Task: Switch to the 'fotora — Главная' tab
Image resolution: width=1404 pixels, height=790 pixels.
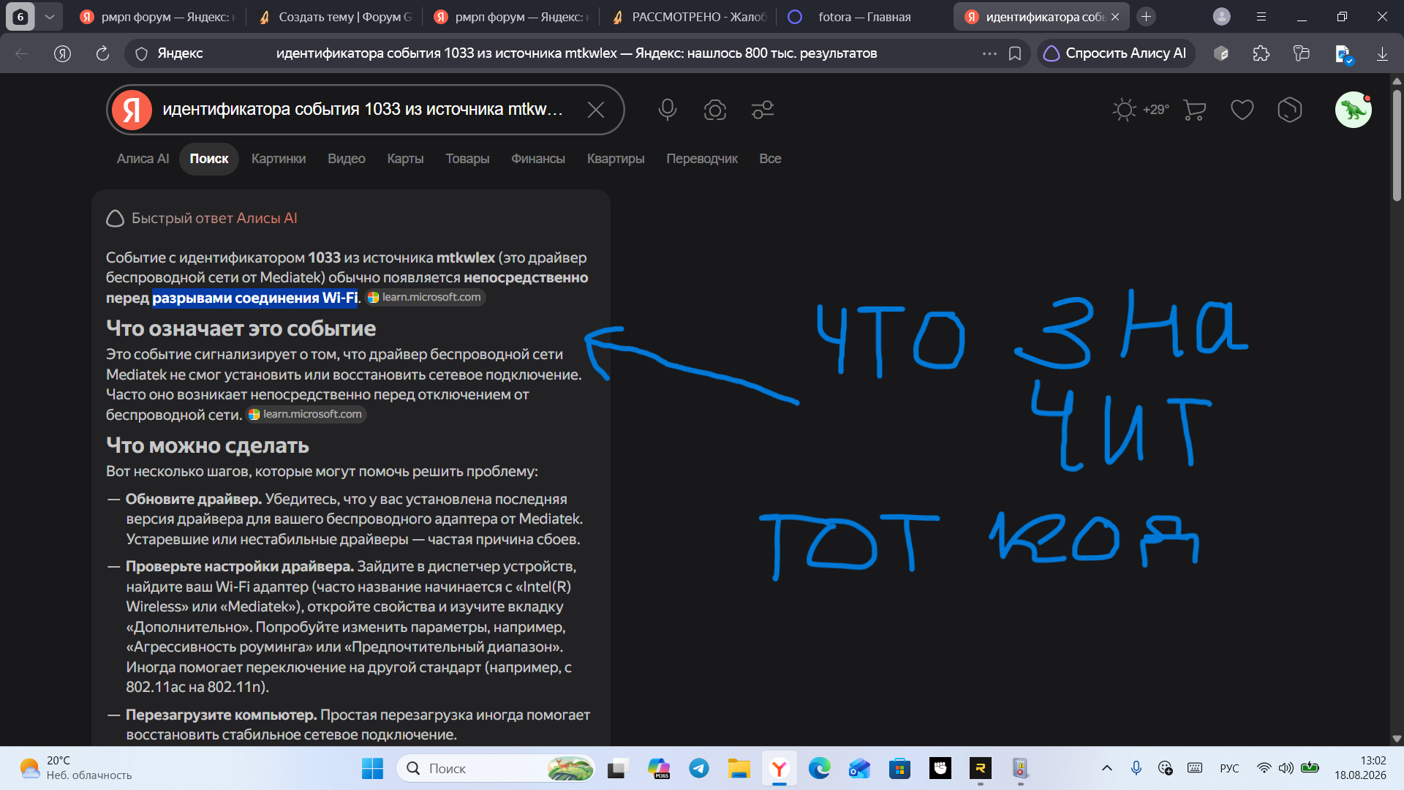Action: pos(866,17)
